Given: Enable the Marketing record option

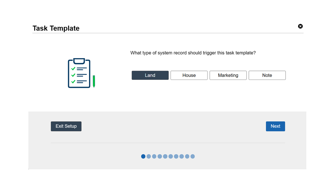Looking at the screenshot, I should click(x=228, y=75).
